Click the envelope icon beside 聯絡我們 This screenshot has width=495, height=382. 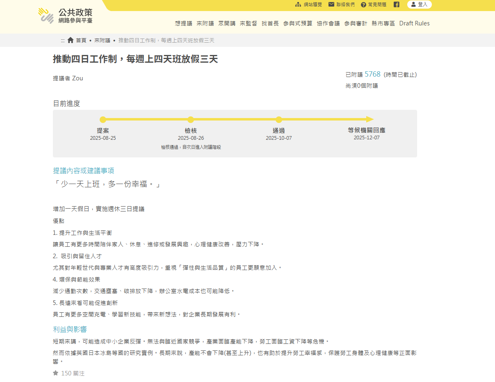coord(331,5)
